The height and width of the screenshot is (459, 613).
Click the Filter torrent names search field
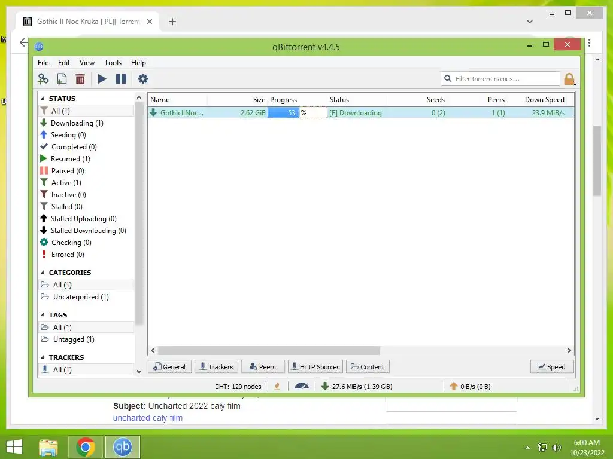(x=500, y=79)
